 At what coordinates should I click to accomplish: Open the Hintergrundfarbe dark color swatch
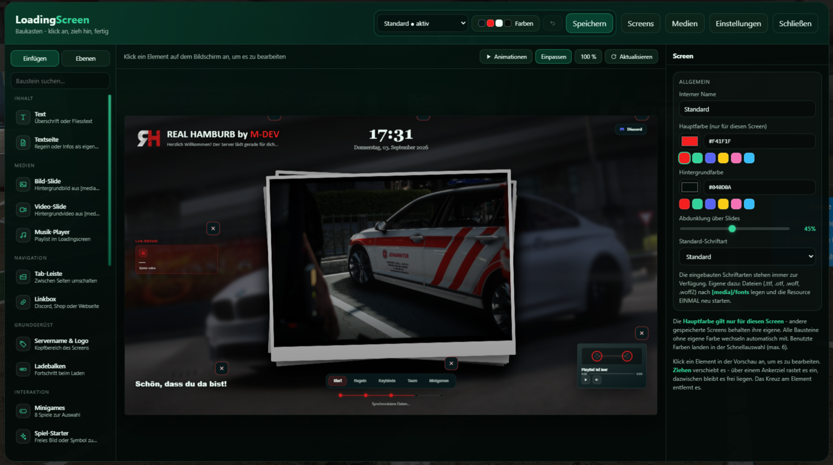tap(689, 187)
